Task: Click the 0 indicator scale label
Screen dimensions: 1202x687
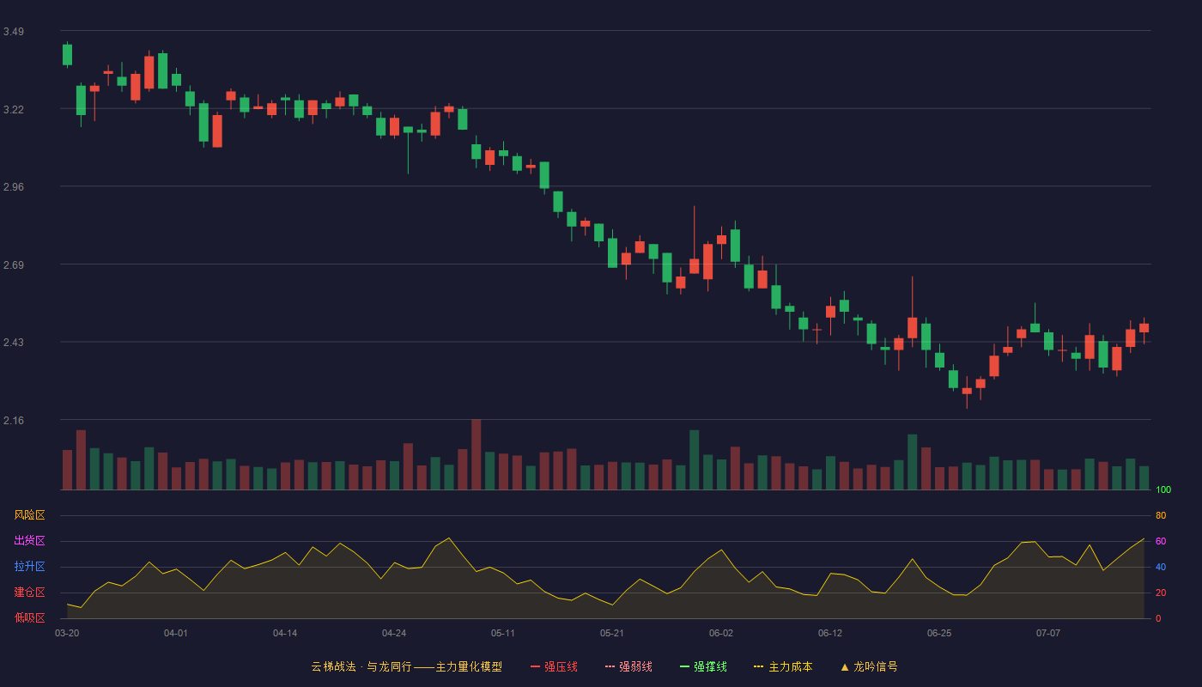Action: point(1158,618)
